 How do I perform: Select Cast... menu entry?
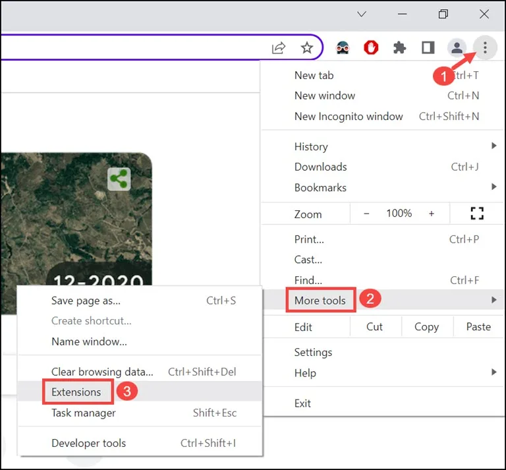[382, 260]
